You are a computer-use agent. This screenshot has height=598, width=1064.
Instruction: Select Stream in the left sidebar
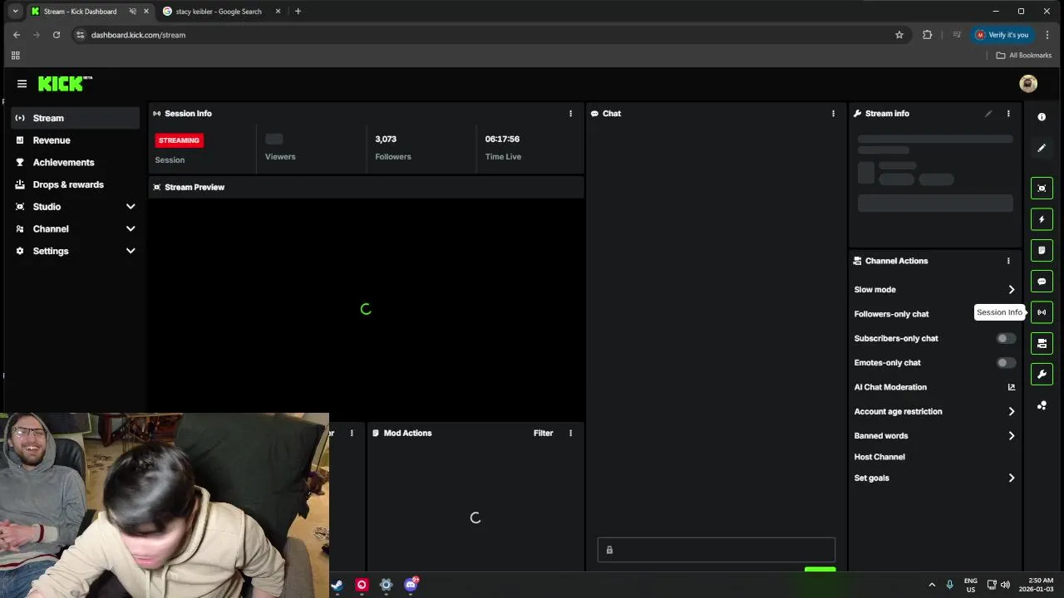[75, 118]
